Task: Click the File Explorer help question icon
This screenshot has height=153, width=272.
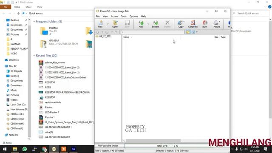Action: click(x=270, y=7)
